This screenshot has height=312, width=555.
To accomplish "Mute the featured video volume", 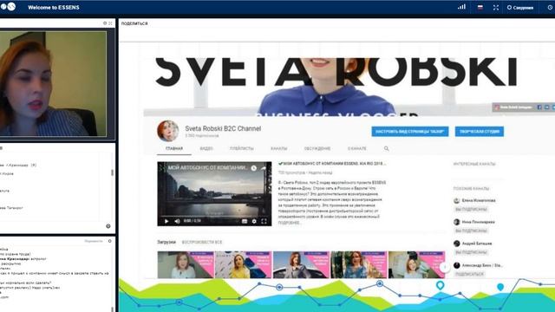I will (177, 221).
